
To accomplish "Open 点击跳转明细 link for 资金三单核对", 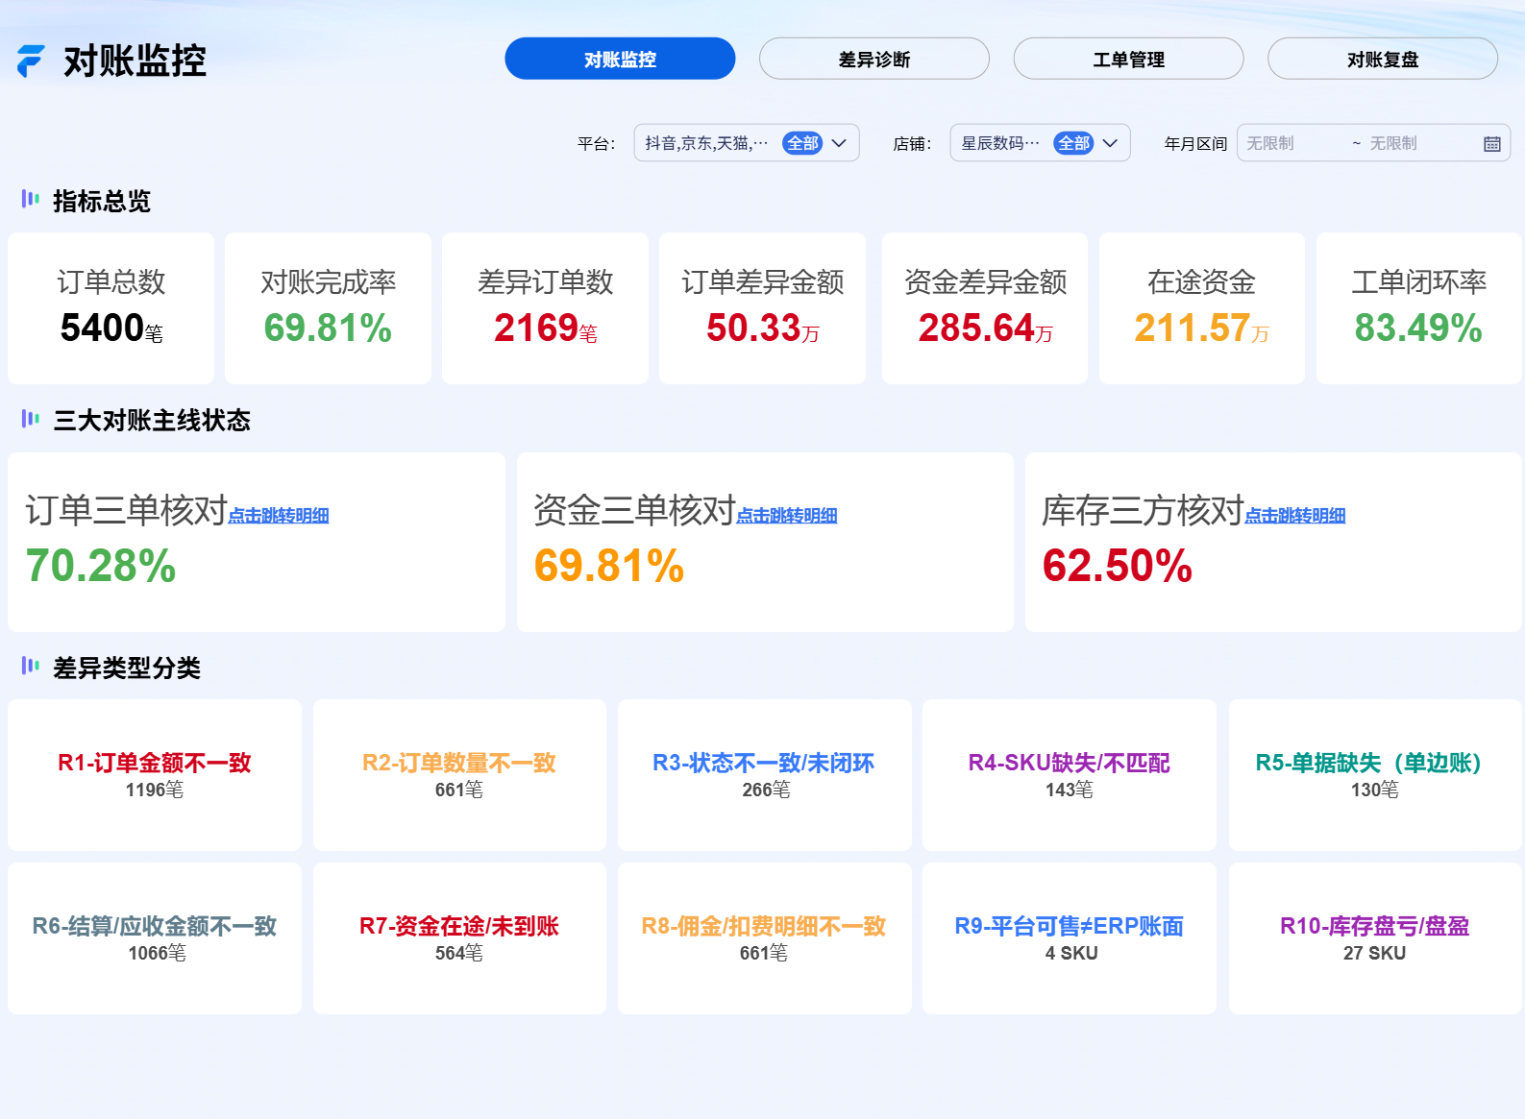I will (787, 516).
